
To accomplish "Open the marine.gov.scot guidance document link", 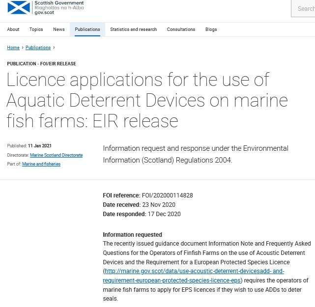I will click(x=194, y=276).
